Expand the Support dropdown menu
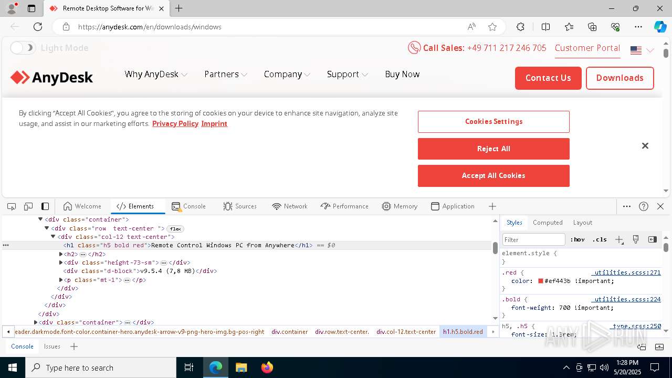 click(x=347, y=75)
